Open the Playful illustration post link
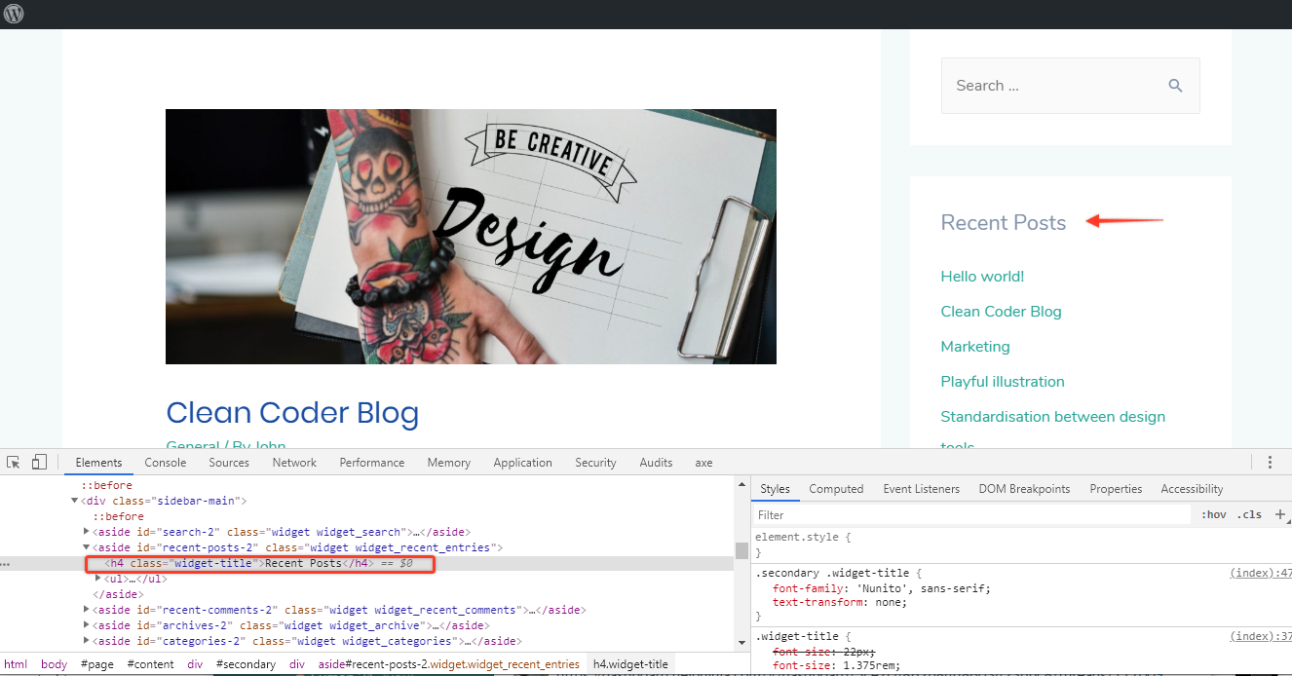Viewport: 1292px width, 676px height. pyautogui.click(x=1003, y=382)
